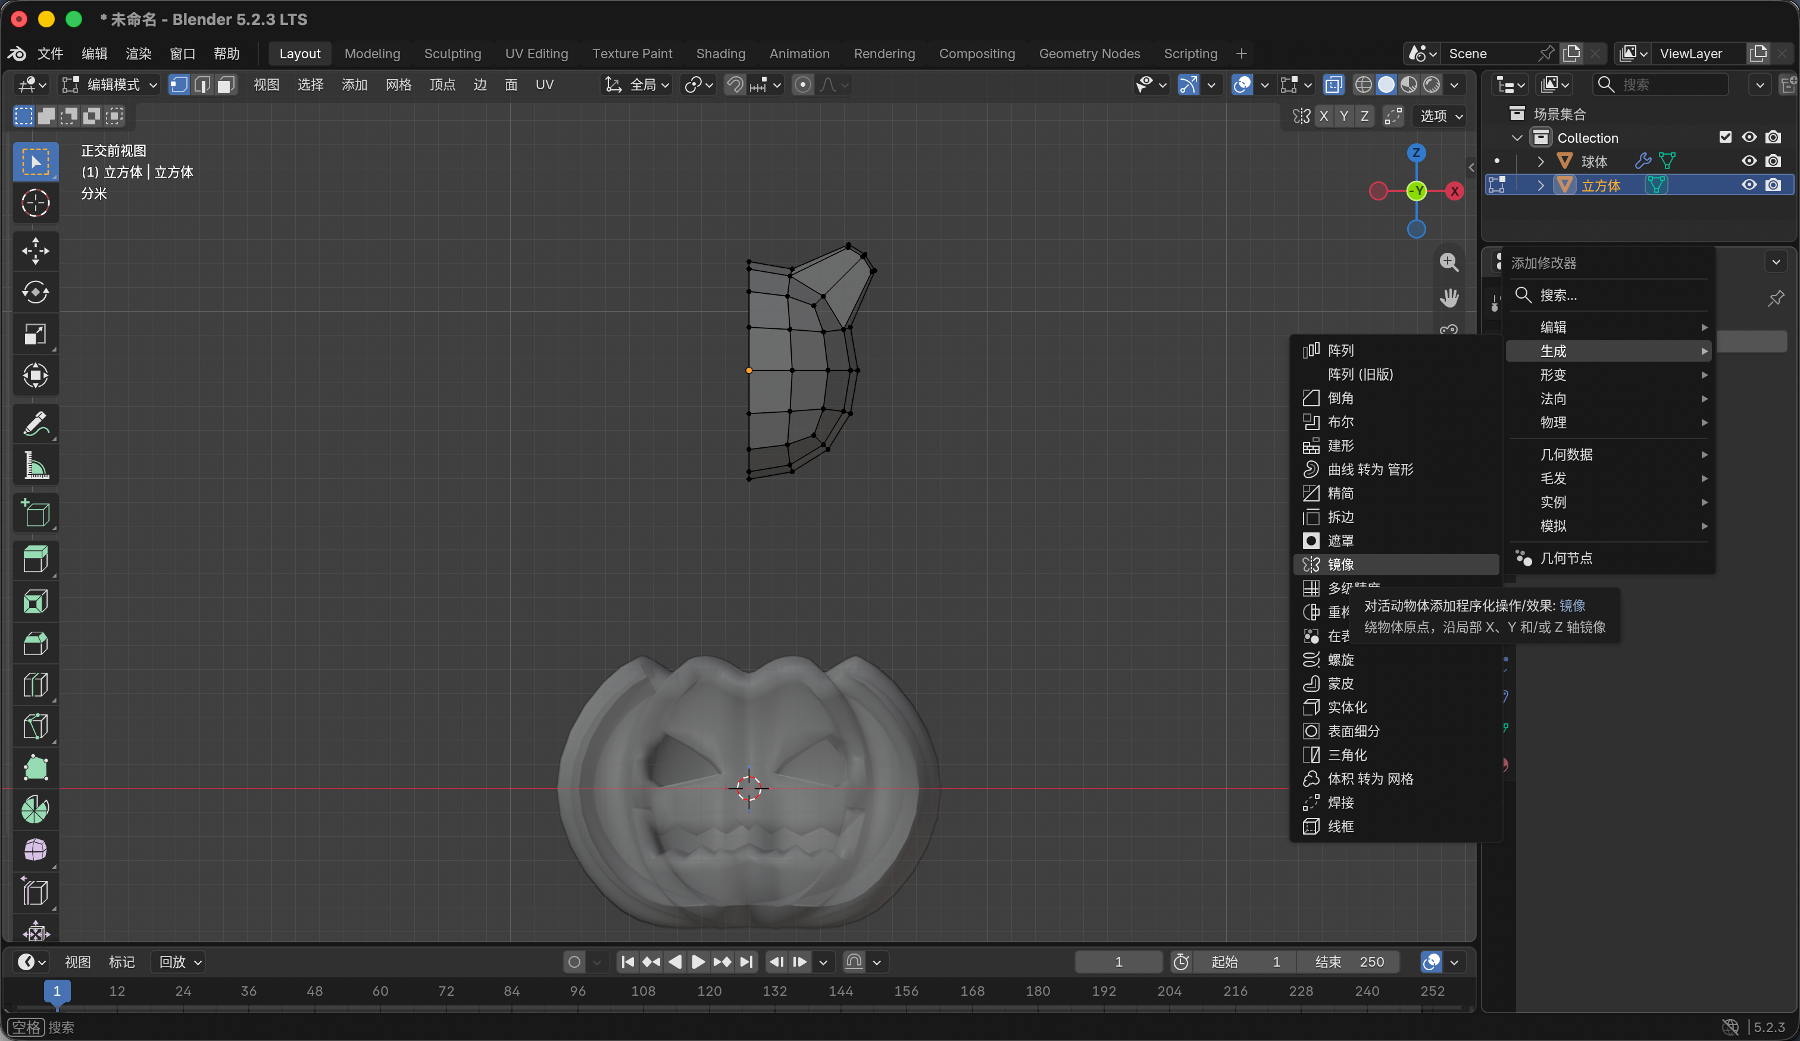Select the Scale tool
1800x1041 pixels.
pyautogui.click(x=35, y=334)
